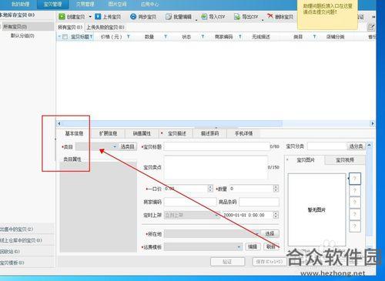Click the filter icon beside 商家编码 column
385x281 pixels.
[240, 37]
